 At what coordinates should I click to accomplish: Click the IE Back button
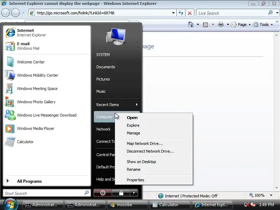coord(5,13)
